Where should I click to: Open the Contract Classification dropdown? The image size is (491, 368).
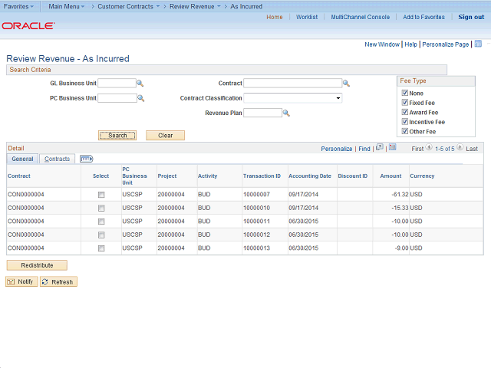(293, 98)
